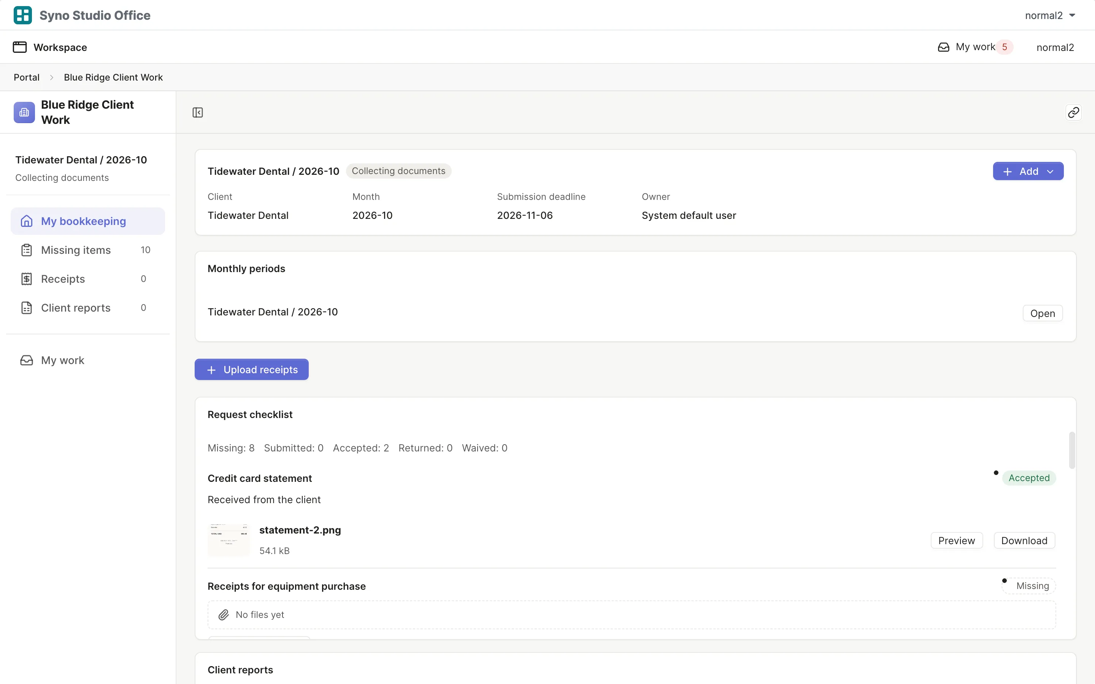Open the My work sidebar entry
This screenshot has width=1095, height=684.
coord(88,361)
